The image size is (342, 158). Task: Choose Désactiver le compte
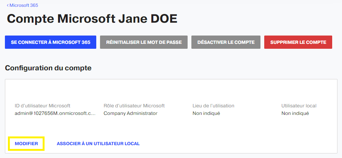click(x=226, y=42)
